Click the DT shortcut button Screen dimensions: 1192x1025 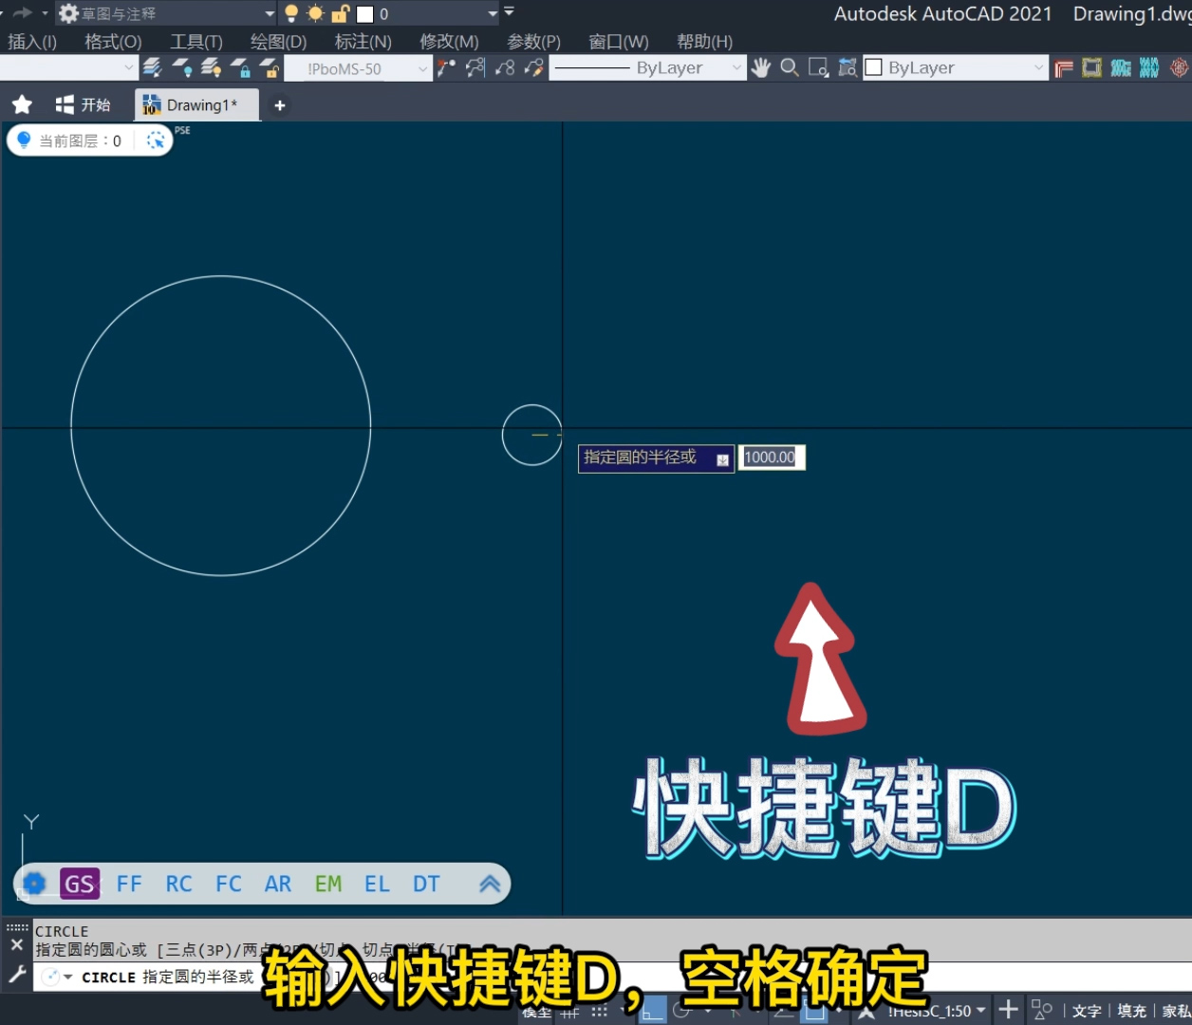point(426,884)
